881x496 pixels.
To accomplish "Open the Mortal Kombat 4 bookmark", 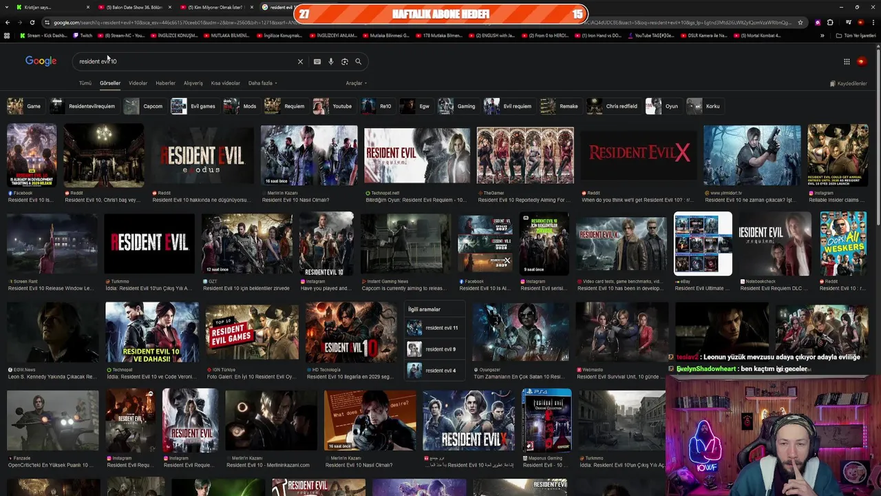I will (x=757, y=35).
